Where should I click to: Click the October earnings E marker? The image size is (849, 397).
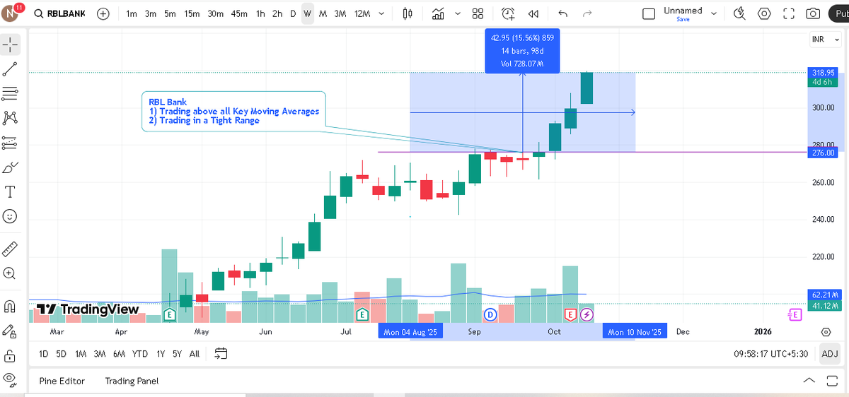pyautogui.click(x=570, y=314)
